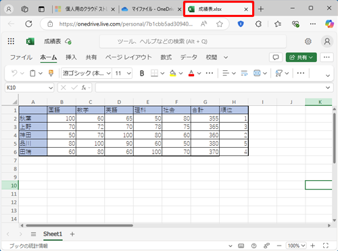Viewport: 338px width, 251px height.
Task: Expand the formula bar chevron
Action: pos(328,88)
